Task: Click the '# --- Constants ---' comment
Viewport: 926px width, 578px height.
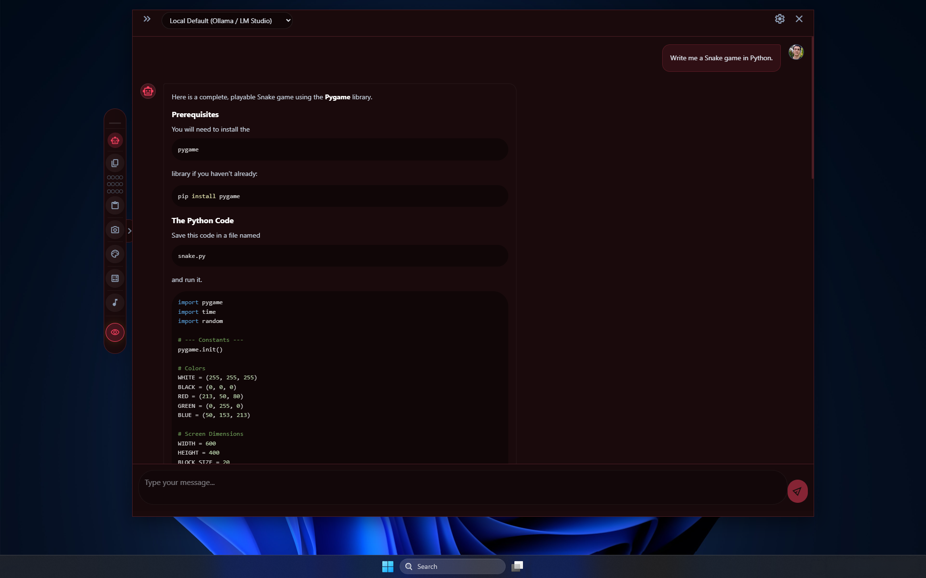Action: (211, 340)
